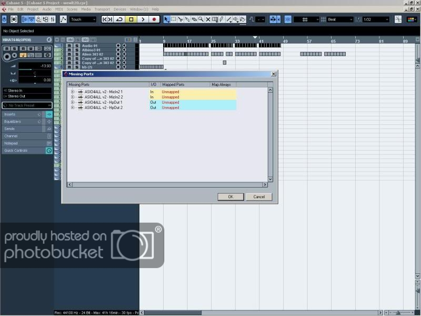The height and width of the screenshot is (316, 421).
Task: Open the Beat grid type dropdown
Action: point(339,19)
